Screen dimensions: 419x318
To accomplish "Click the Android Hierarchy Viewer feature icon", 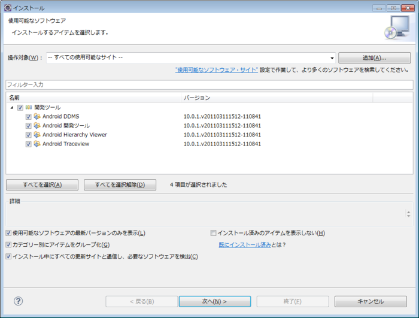I will (37, 135).
